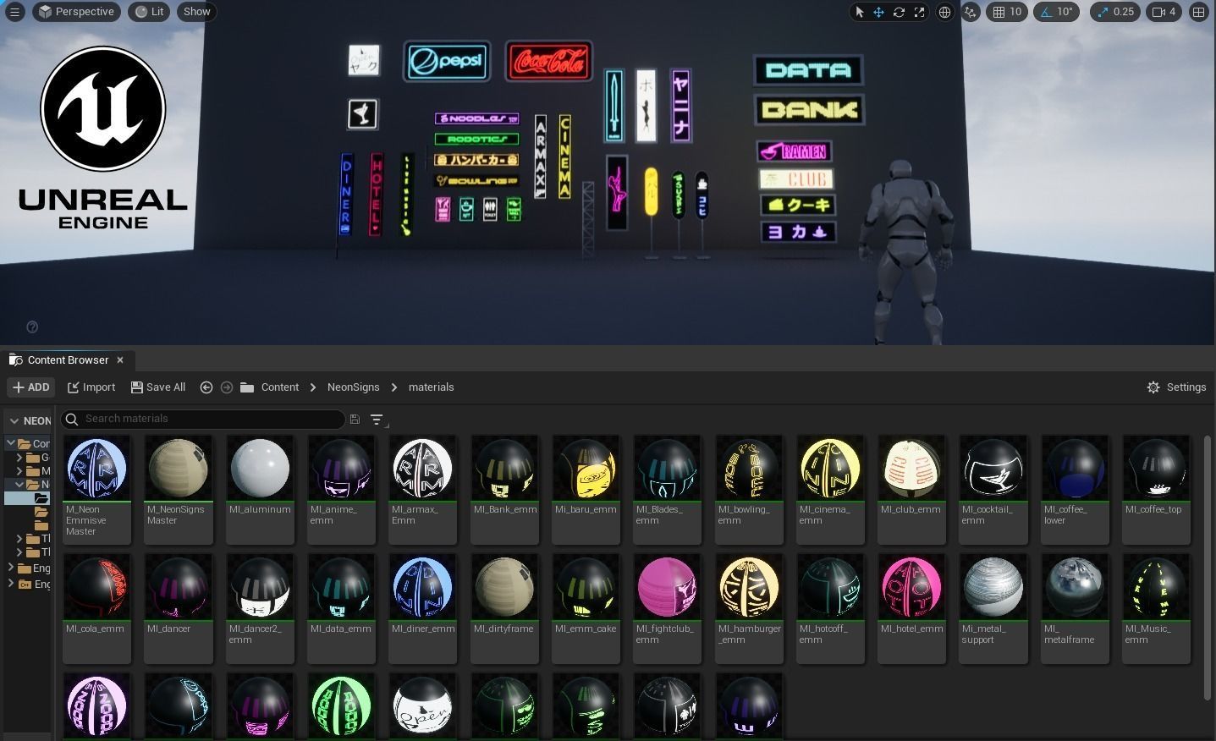The width and height of the screenshot is (1216, 741).
Task: Select MI_Bank_emm material instance
Action: point(505,489)
